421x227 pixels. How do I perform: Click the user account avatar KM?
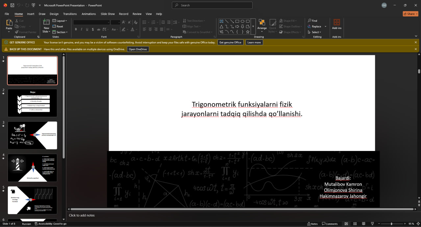384,5
